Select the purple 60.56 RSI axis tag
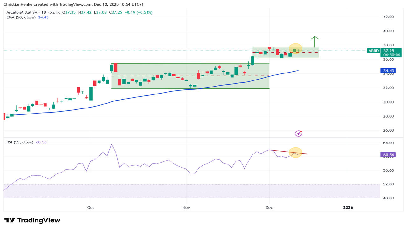 (389, 155)
